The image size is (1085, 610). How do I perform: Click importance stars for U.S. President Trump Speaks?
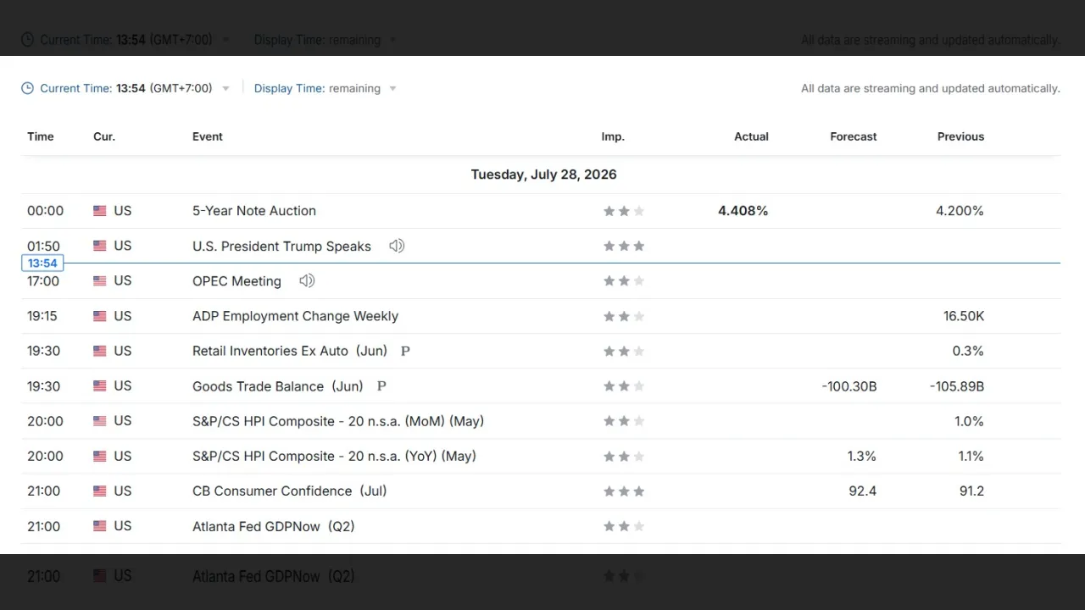pyautogui.click(x=624, y=247)
